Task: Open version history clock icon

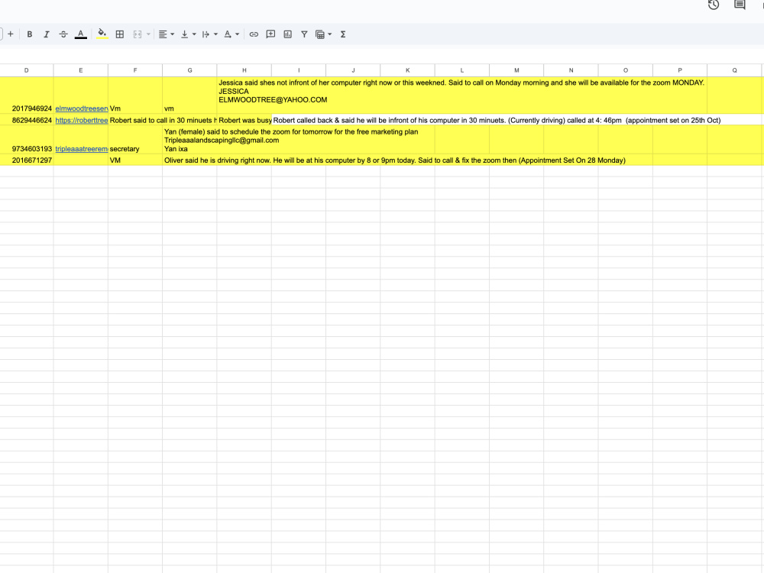Action: tap(714, 5)
